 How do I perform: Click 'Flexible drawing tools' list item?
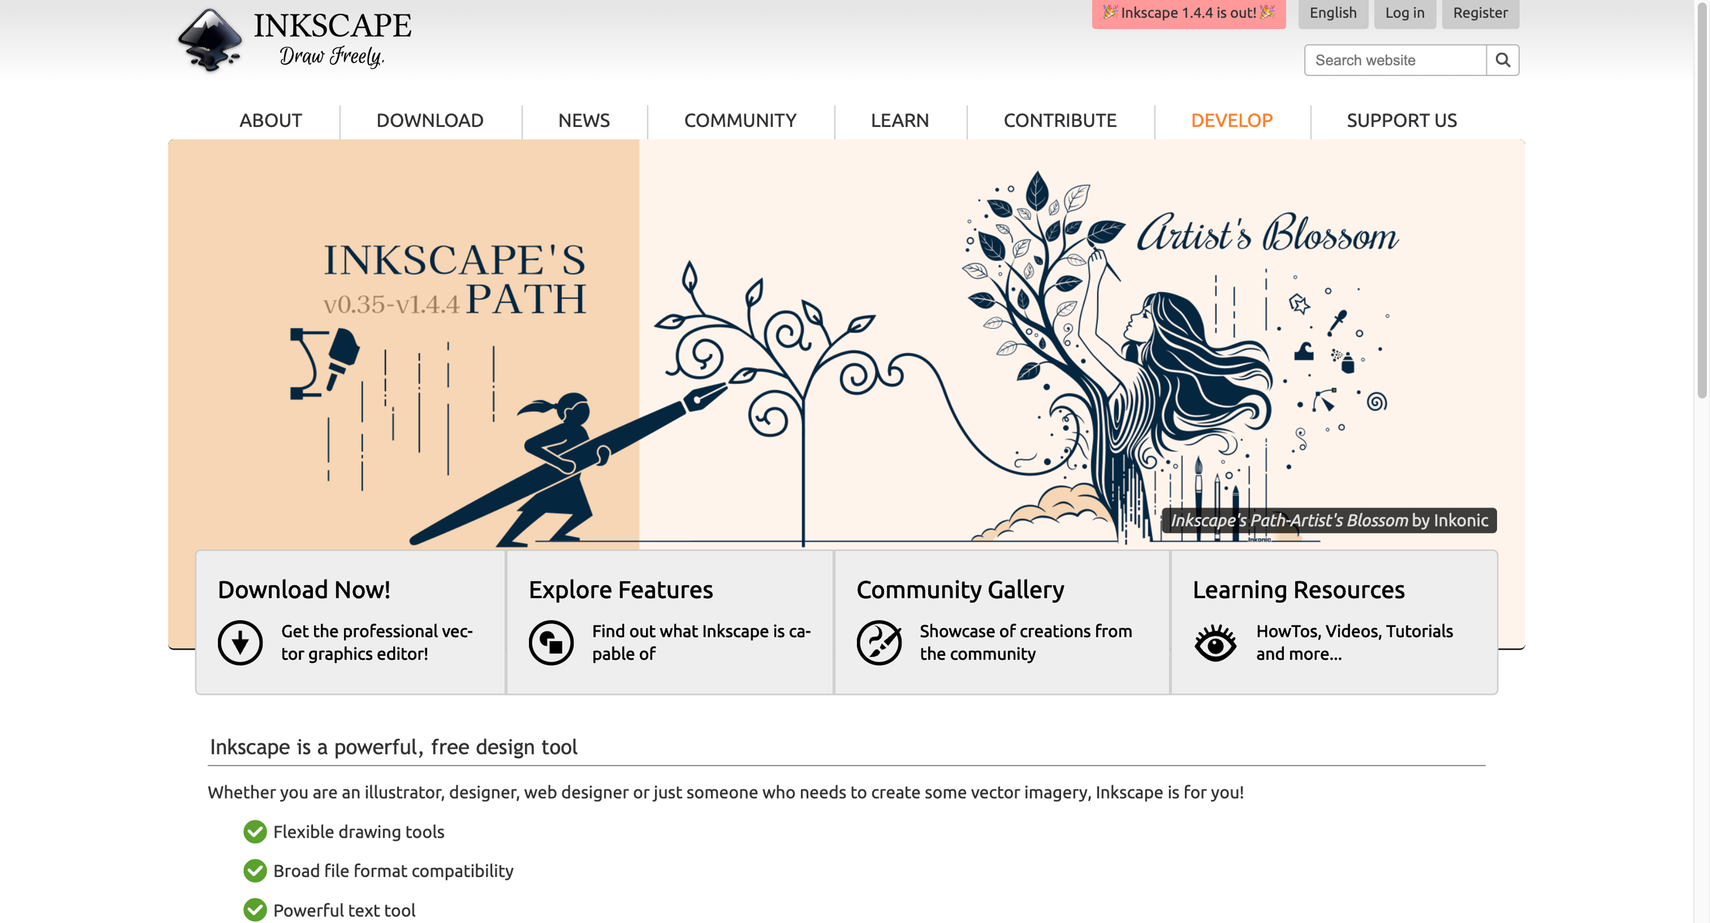tap(358, 831)
